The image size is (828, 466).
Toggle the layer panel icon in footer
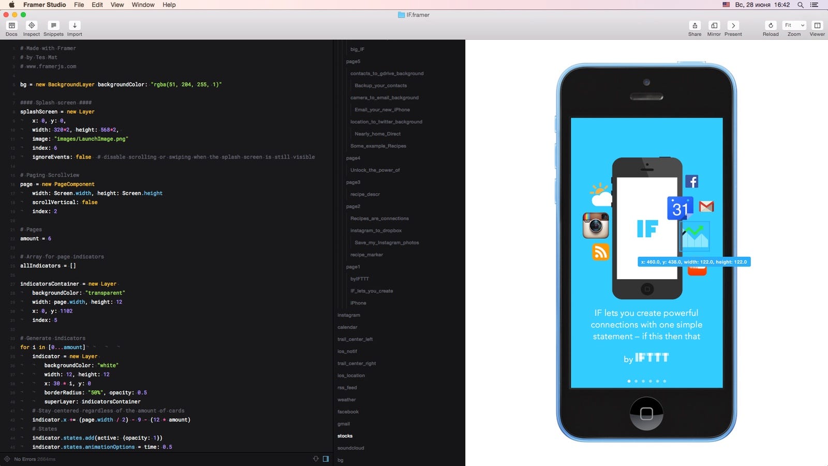tap(326, 459)
